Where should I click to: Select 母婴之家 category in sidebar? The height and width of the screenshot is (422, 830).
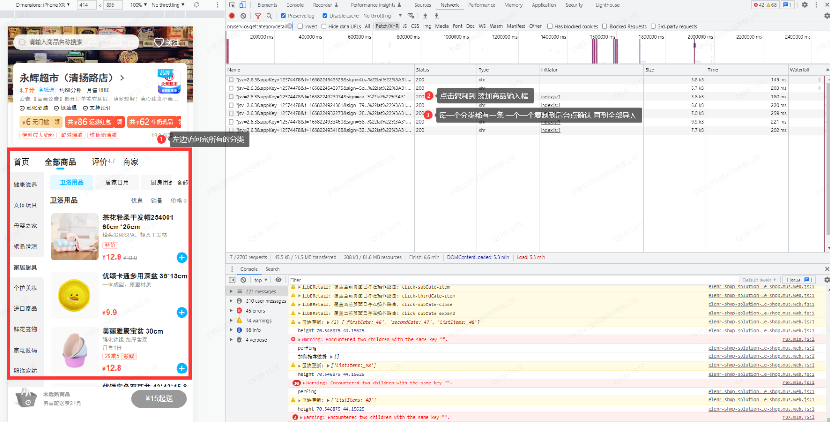25,226
